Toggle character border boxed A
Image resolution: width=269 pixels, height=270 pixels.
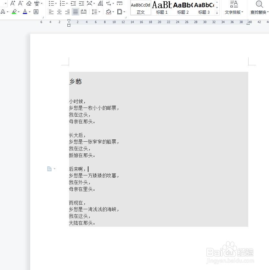pyautogui.click(x=36, y=12)
